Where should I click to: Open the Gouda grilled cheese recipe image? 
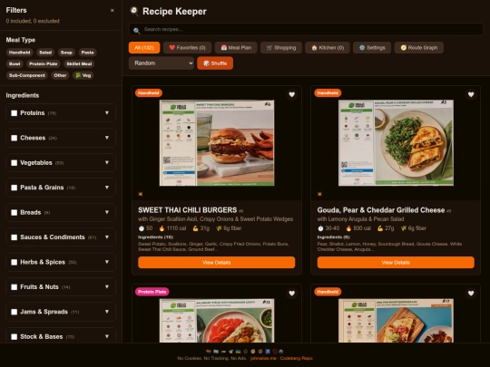click(x=396, y=143)
